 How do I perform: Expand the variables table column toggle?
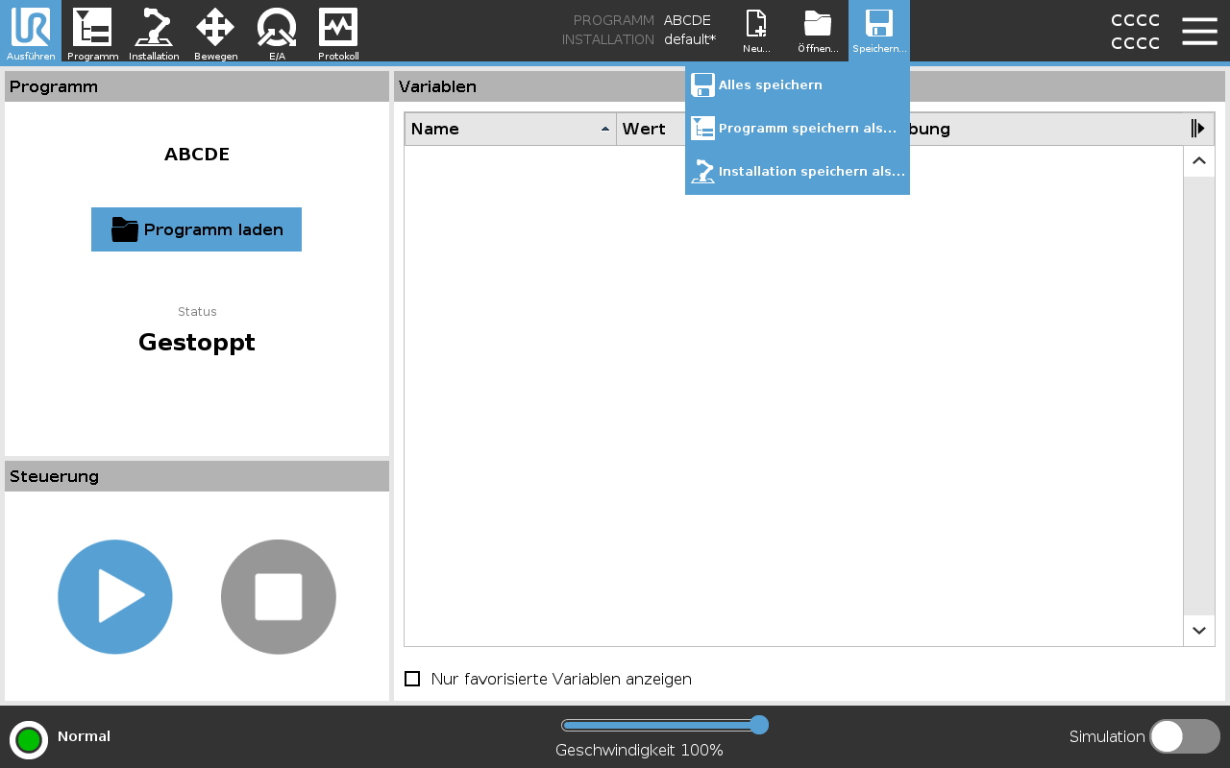pyautogui.click(x=1197, y=129)
